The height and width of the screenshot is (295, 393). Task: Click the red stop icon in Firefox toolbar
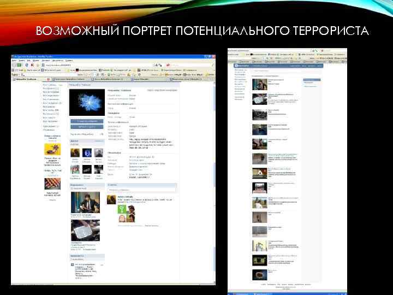tap(32, 65)
